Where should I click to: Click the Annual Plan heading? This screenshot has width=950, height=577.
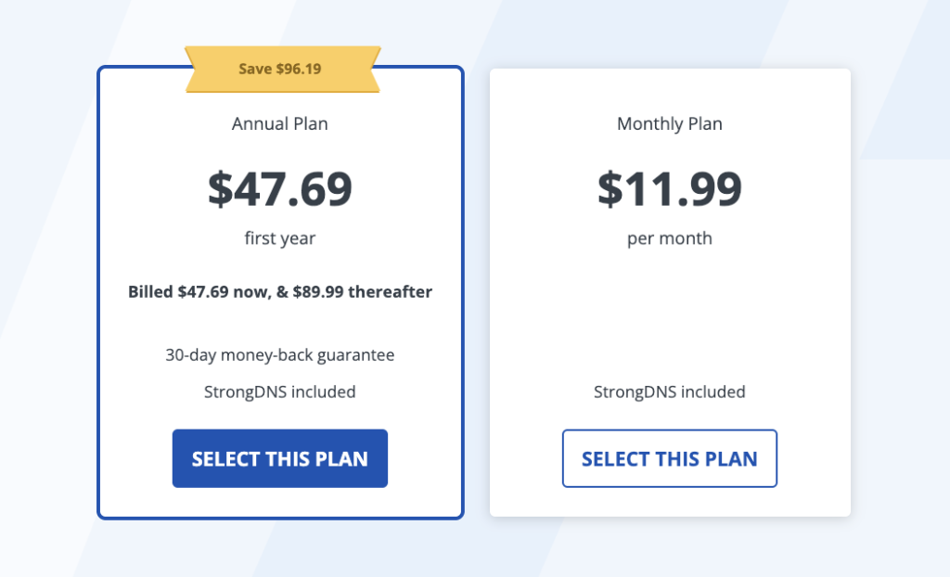click(x=279, y=123)
